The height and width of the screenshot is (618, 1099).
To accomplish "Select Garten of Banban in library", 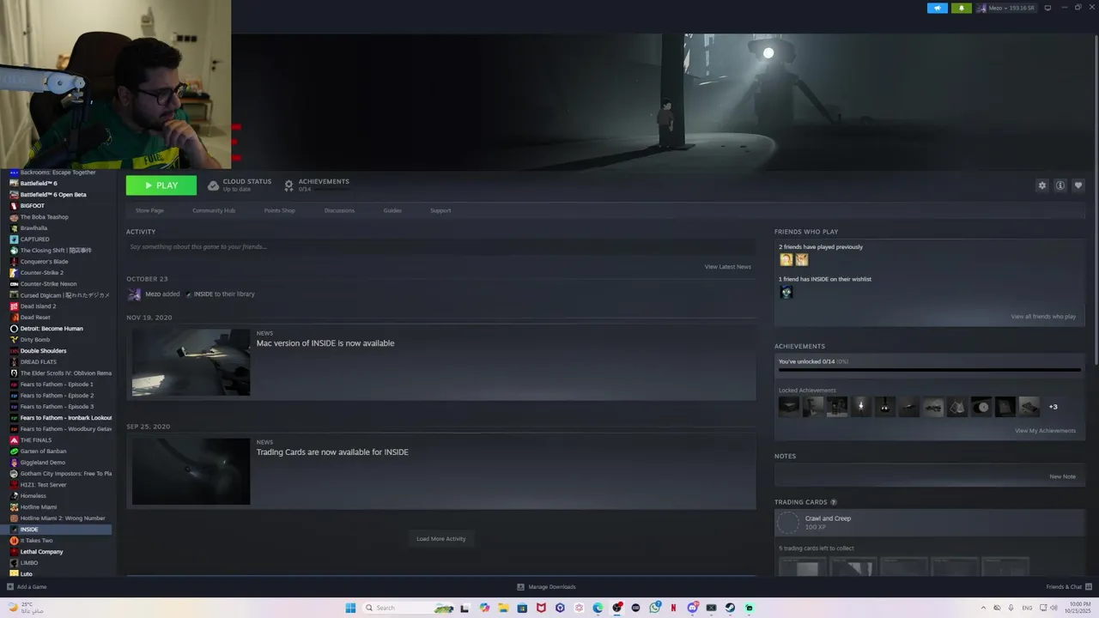I will point(43,451).
